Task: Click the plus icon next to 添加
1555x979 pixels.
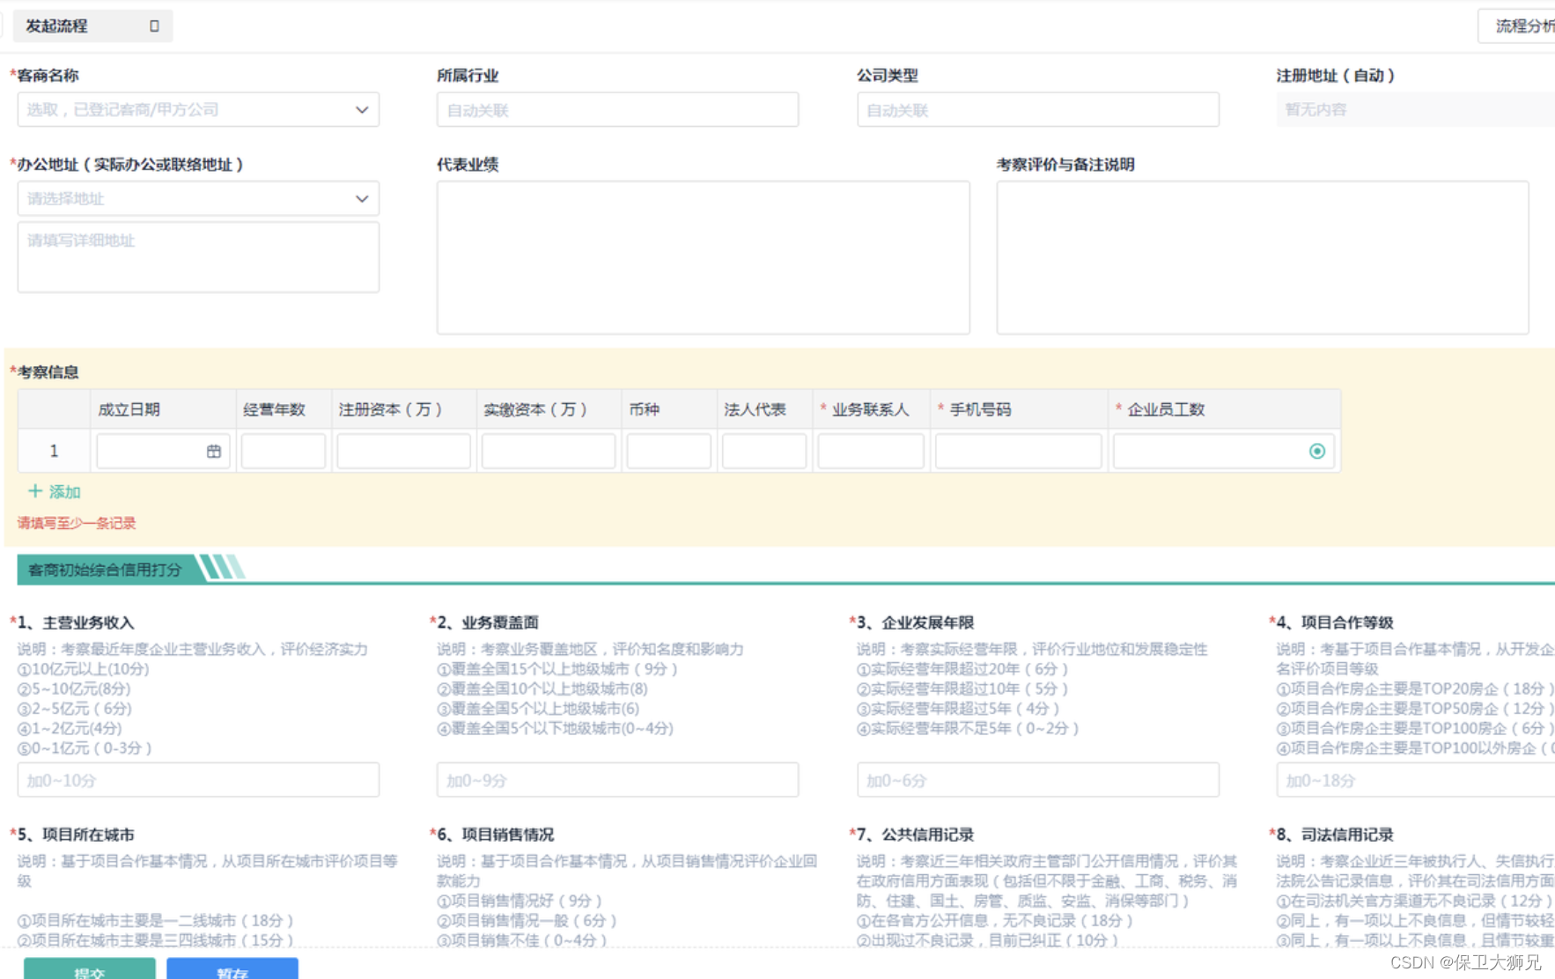Action: 35,491
